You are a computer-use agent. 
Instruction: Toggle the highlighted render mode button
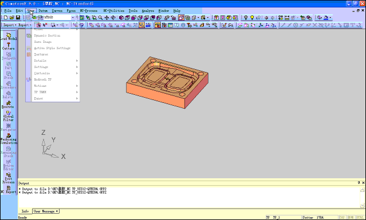click(x=181, y=18)
